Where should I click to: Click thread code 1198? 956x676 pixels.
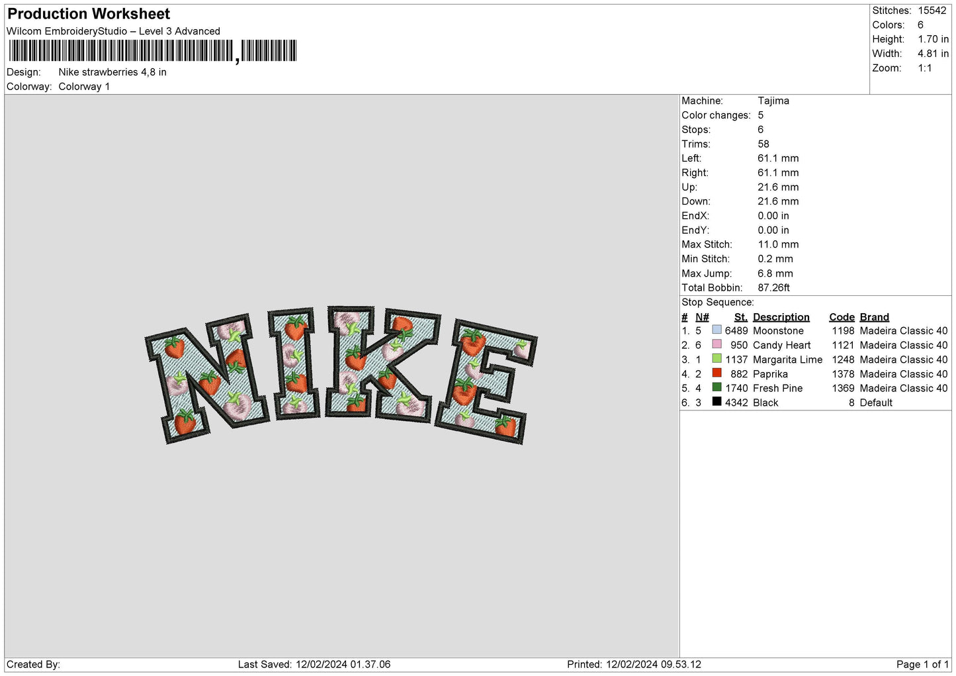pos(843,330)
